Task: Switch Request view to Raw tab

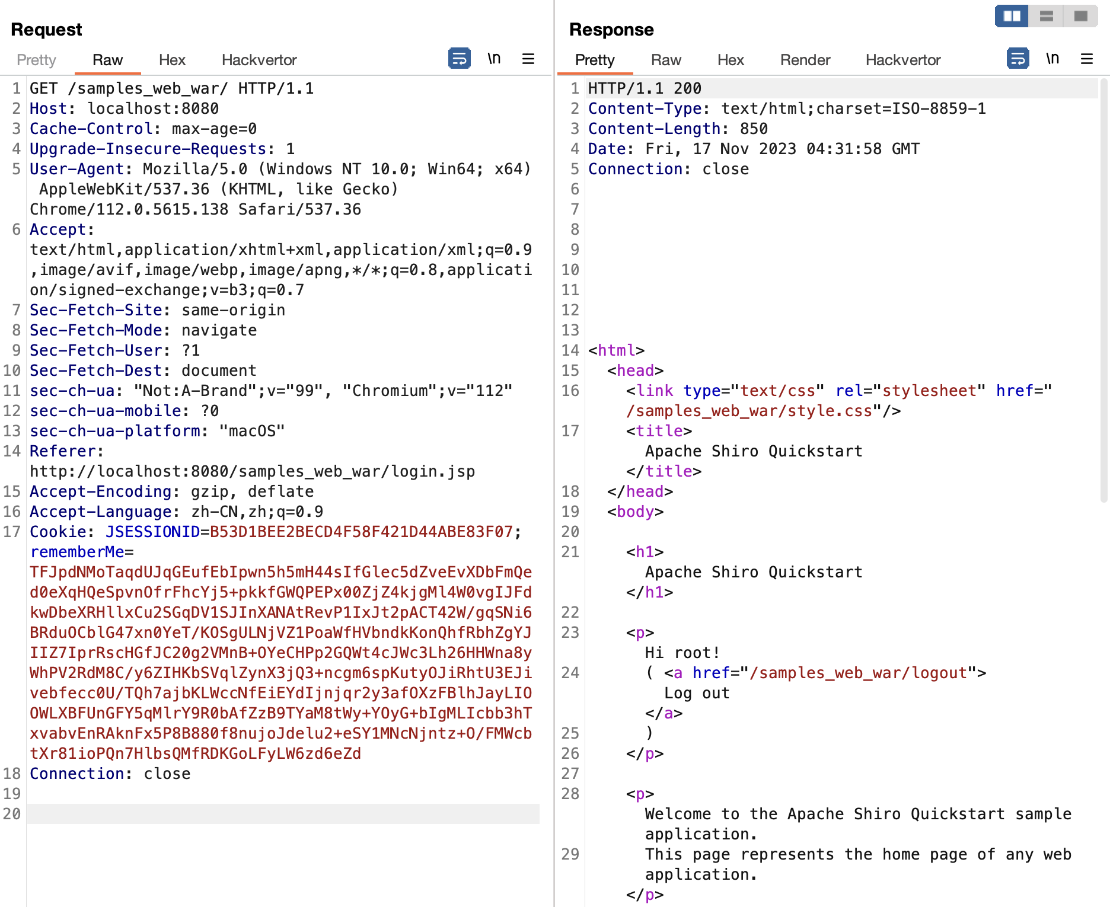Action: tap(107, 60)
